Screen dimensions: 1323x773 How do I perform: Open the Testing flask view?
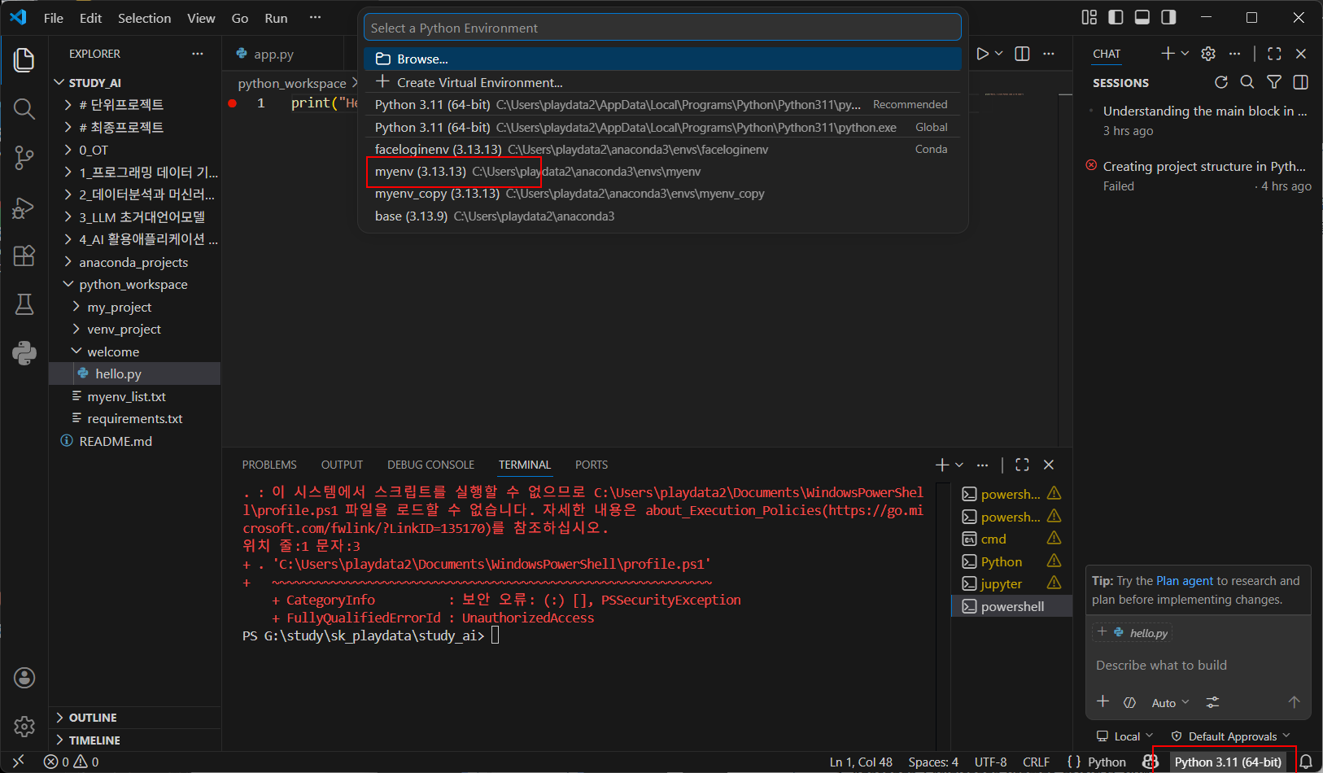[x=24, y=304]
